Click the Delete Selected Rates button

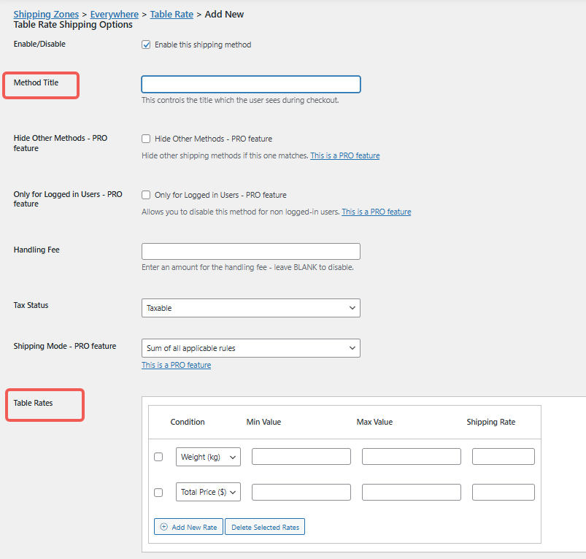264,526
